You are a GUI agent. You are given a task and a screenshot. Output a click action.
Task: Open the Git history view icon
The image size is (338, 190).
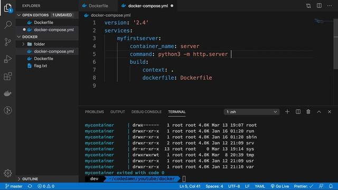(8, 110)
